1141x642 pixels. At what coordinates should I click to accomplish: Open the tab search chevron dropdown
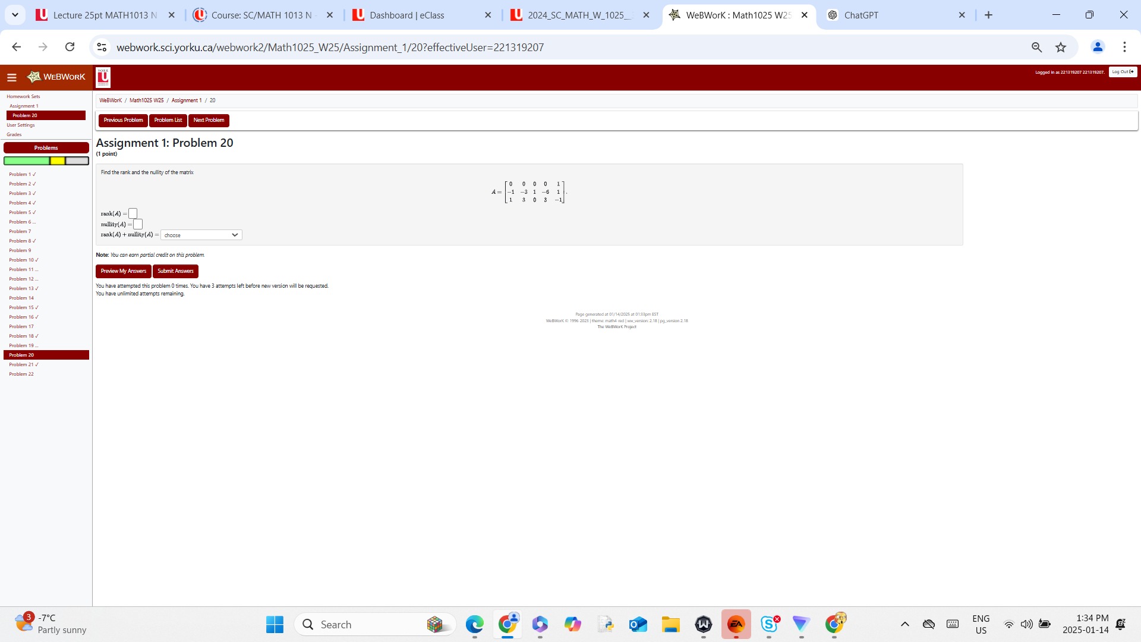pyautogui.click(x=15, y=15)
